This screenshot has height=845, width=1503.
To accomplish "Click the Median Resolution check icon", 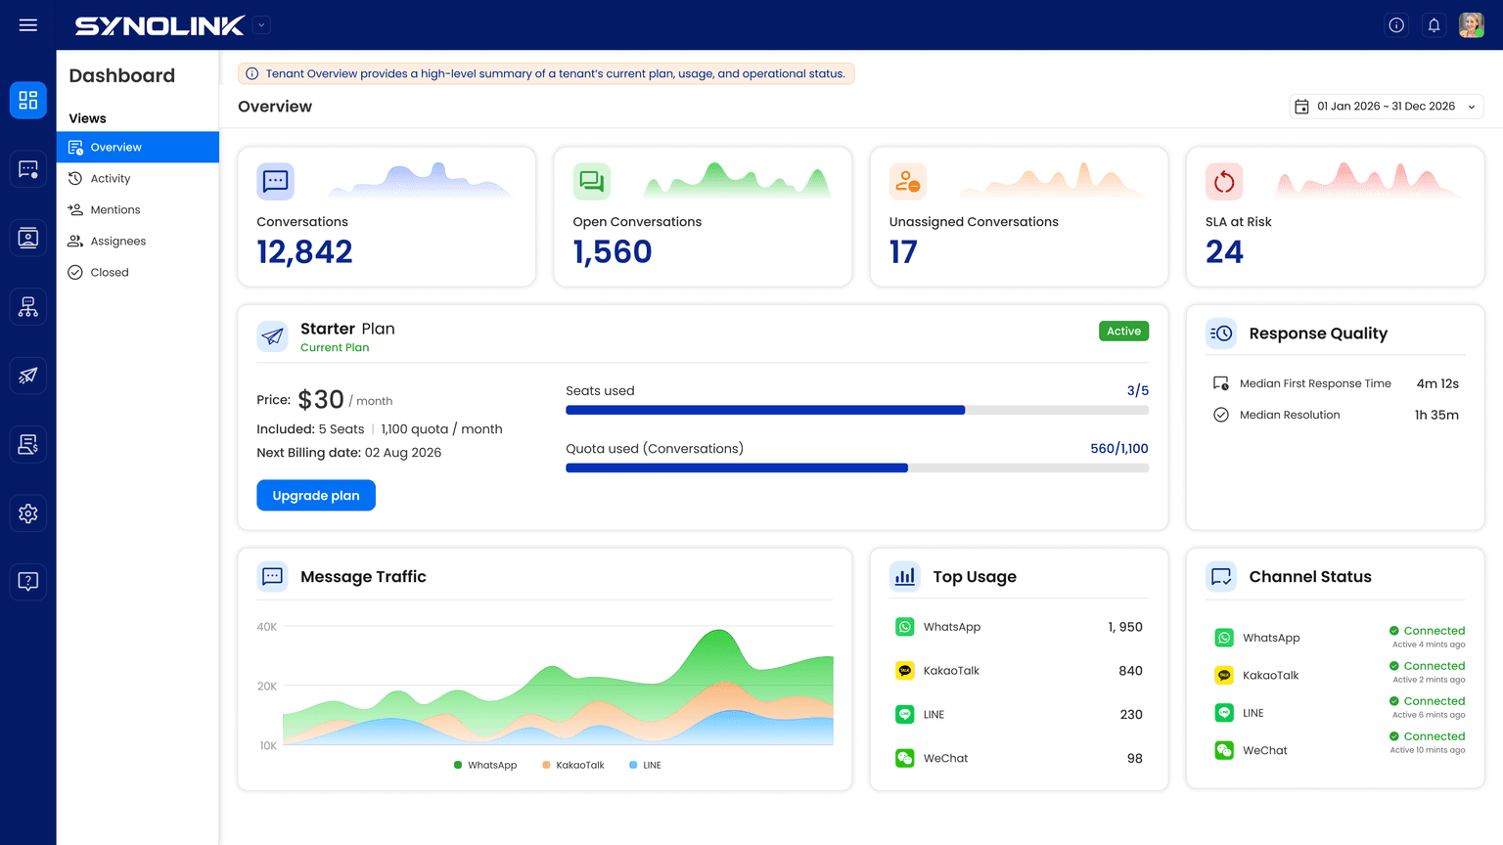I will [x=1221, y=415].
